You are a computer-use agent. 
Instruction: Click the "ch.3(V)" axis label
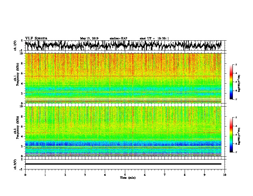tap(15, 164)
